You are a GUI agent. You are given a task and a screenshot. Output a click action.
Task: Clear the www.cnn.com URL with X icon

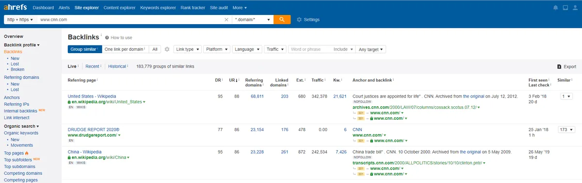tap(226, 20)
